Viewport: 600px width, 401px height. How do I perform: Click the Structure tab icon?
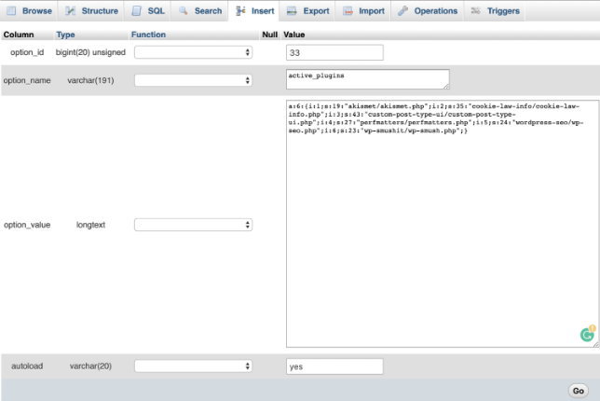[x=71, y=11]
